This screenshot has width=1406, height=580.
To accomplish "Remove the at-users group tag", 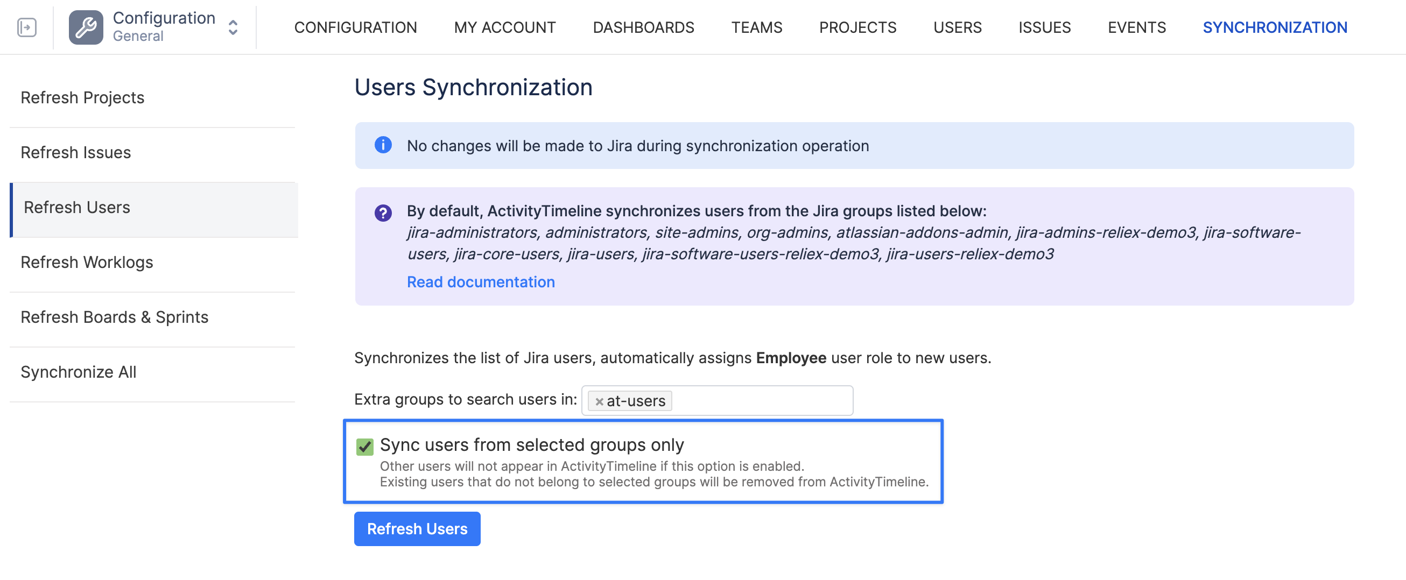I will pyautogui.click(x=599, y=401).
